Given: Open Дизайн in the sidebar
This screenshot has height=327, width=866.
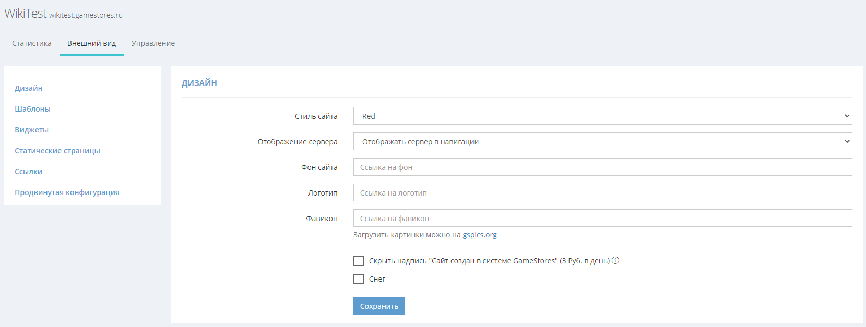Looking at the screenshot, I should [x=29, y=88].
